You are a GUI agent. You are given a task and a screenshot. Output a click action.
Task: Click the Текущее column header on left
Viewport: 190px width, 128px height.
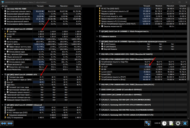click(39, 6)
